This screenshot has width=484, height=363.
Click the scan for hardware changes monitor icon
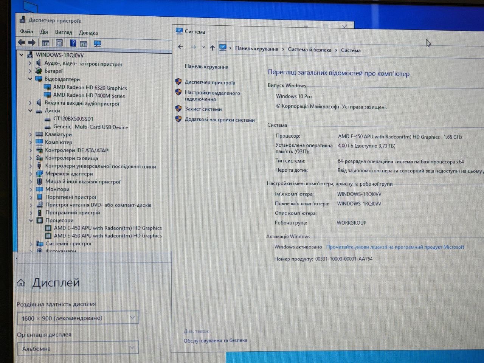(97, 44)
